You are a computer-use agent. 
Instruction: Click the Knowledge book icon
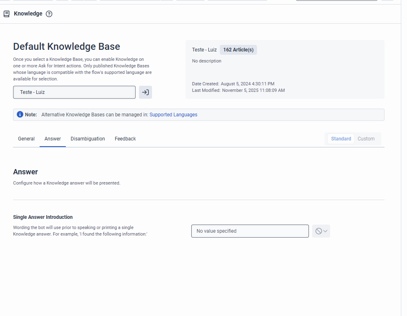pos(7,14)
